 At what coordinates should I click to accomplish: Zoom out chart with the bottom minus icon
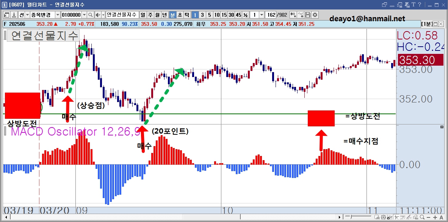(428, 217)
